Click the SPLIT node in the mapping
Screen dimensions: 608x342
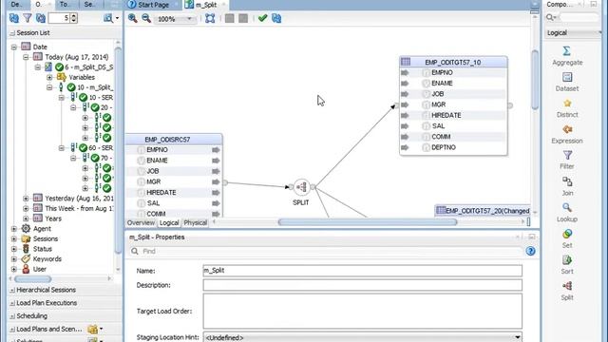pos(301,187)
